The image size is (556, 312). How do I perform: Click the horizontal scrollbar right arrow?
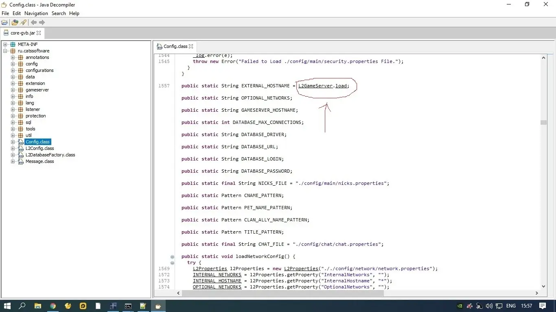[x=536, y=293]
